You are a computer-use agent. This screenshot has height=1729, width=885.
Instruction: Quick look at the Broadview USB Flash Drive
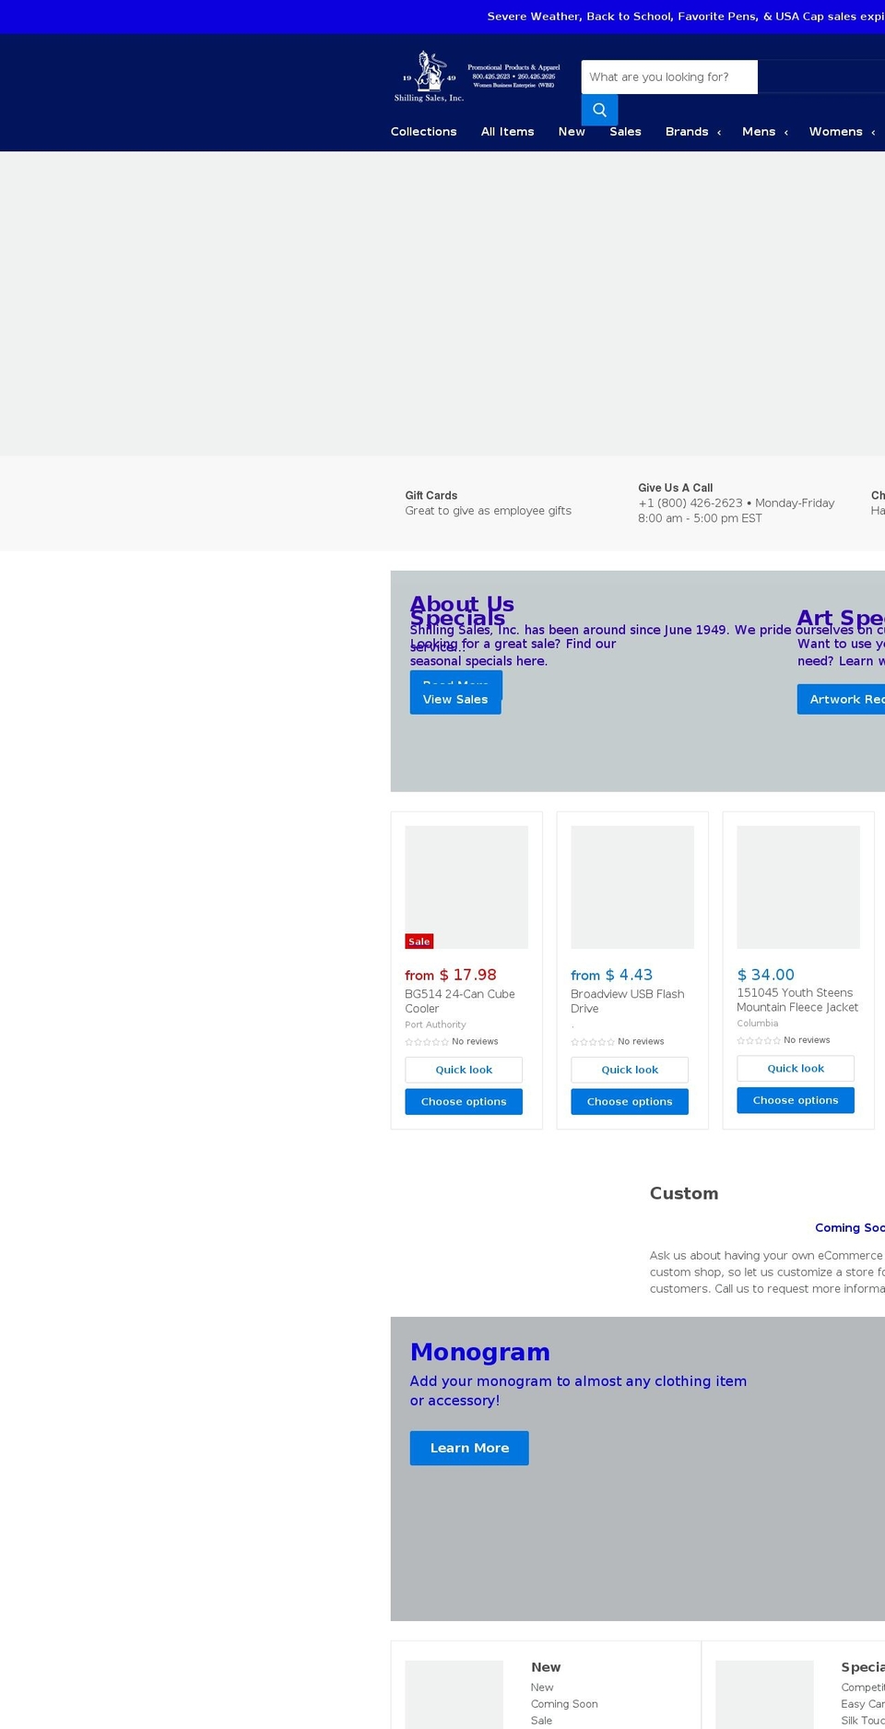coord(630,1070)
